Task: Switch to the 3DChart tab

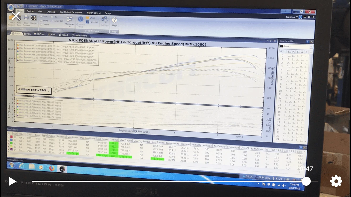Action: [39, 34]
